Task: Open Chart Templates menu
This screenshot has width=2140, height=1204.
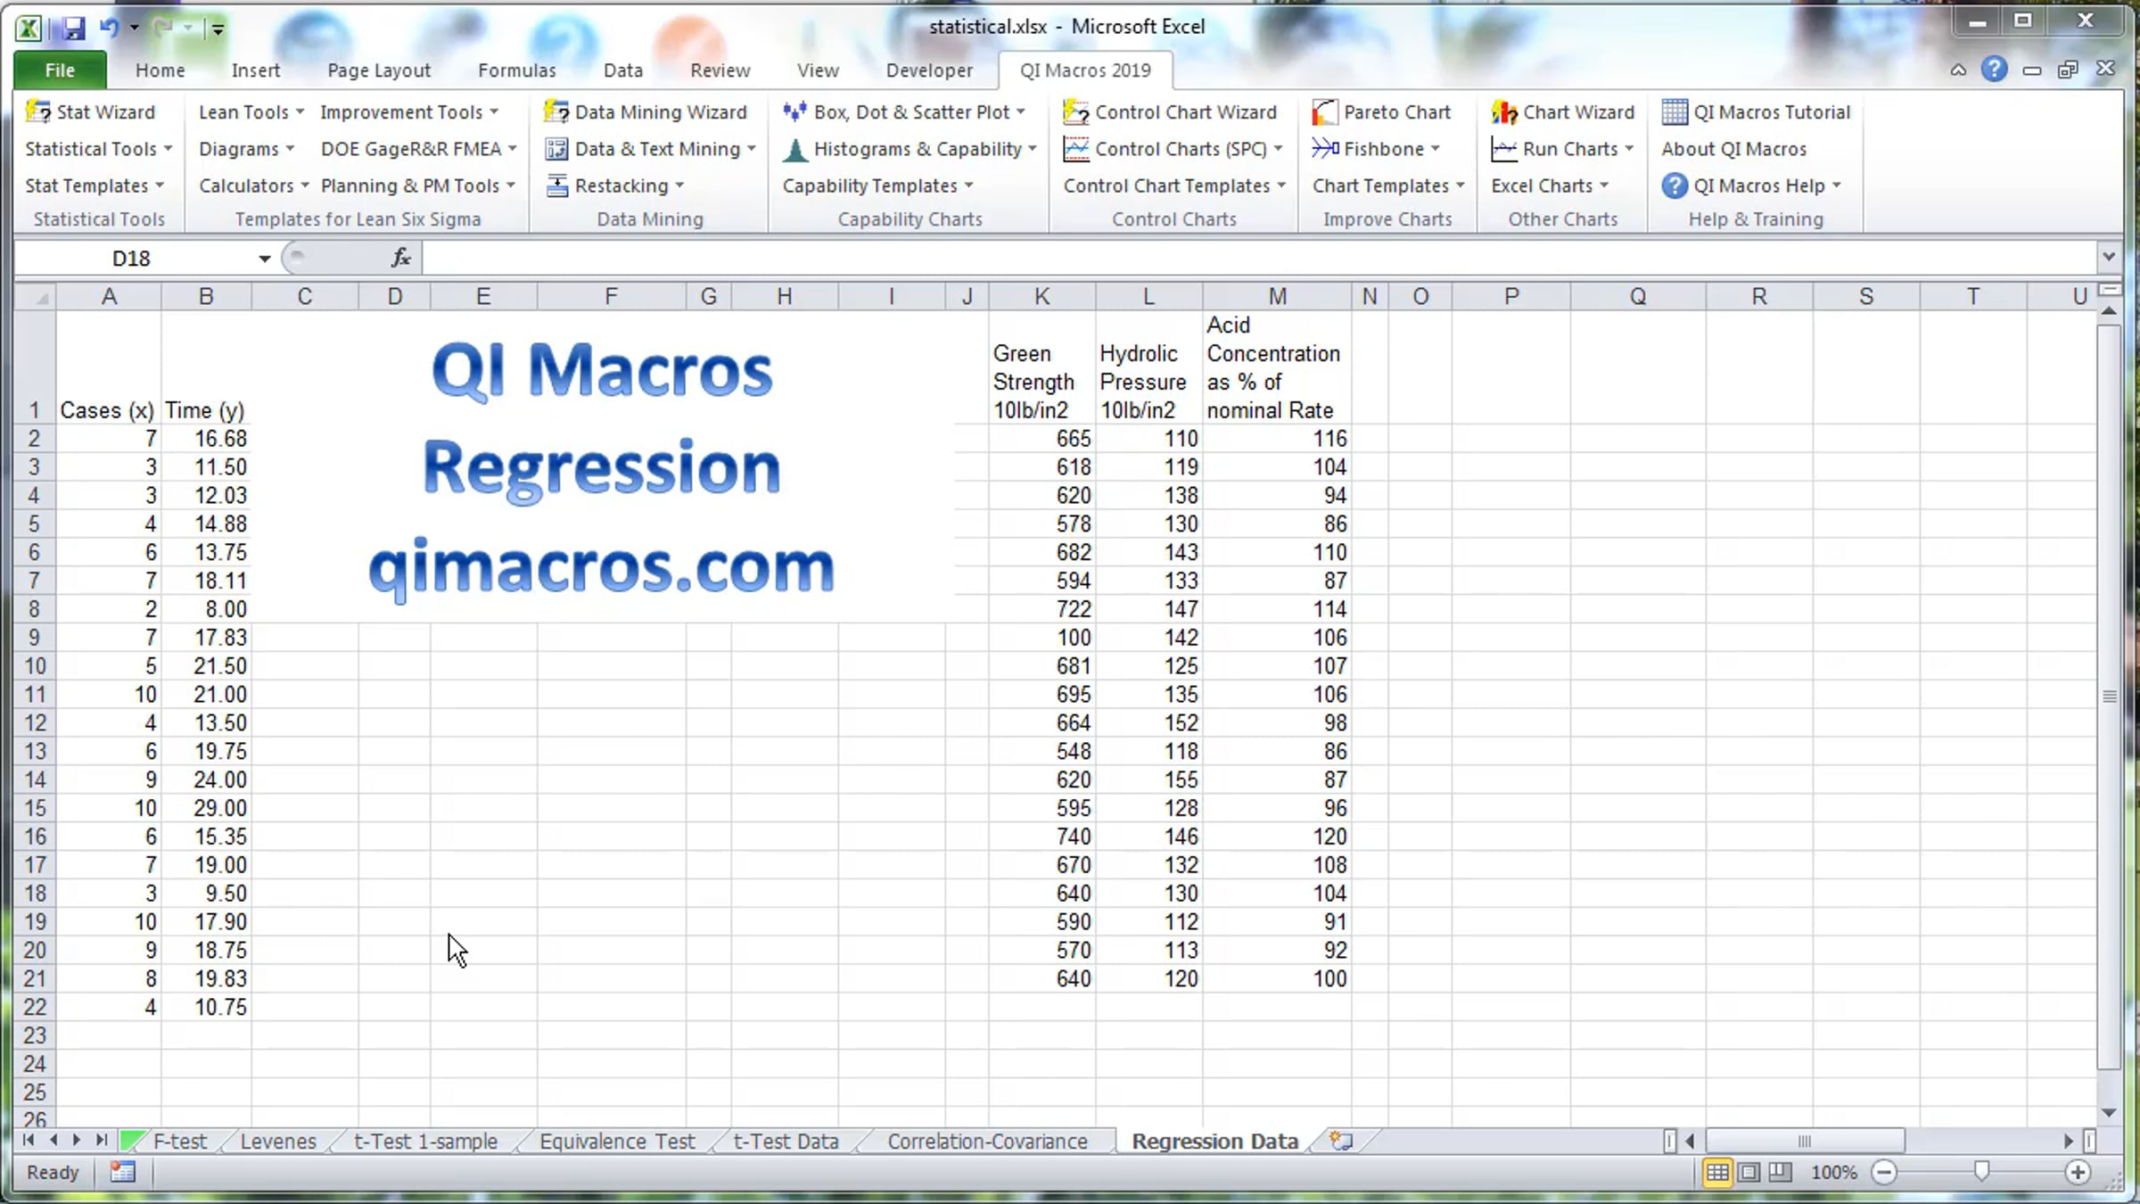Action: tap(1388, 186)
